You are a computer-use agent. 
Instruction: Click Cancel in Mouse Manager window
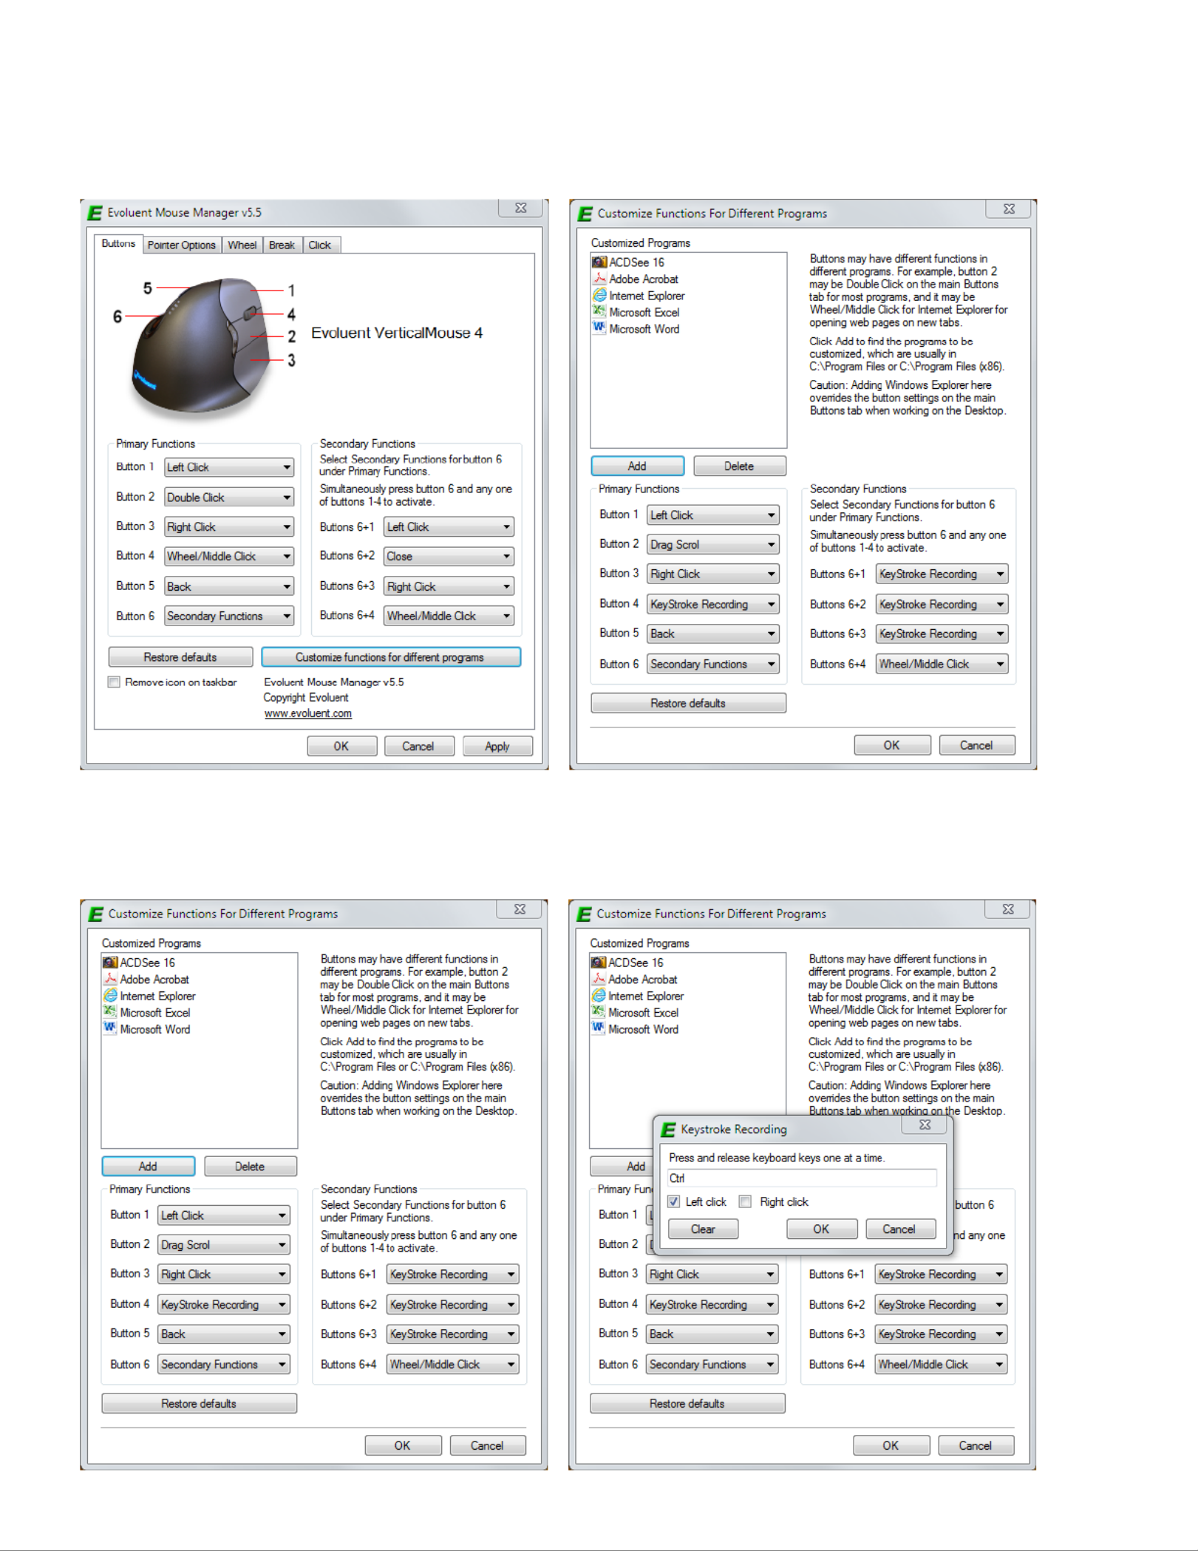pyautogui.click(x=418, y=746)
